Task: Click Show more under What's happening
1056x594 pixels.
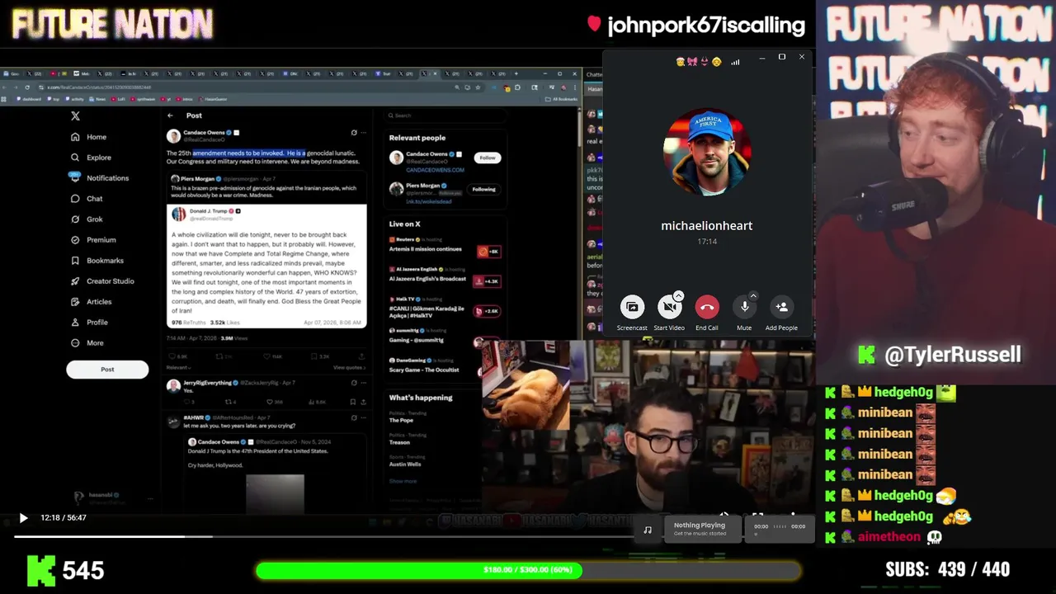Action: pyautogui.click(x=403, y=481)
